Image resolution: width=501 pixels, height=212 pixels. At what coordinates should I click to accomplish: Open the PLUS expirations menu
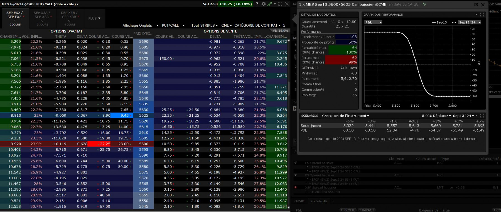pos(94,18)
